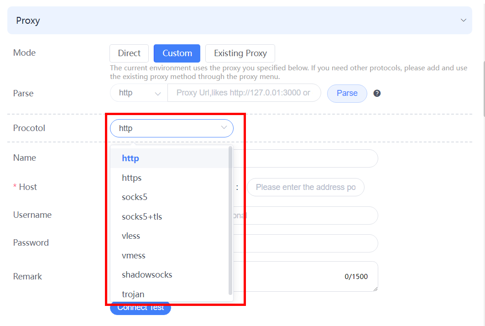
Task: Click the protocol list scrollbar
Action: 230,221
